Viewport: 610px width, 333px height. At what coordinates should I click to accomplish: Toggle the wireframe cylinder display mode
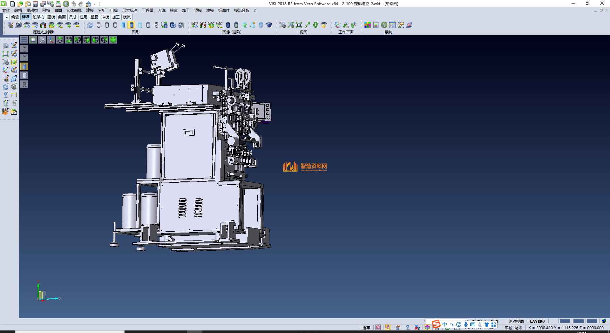click(98, 25)
